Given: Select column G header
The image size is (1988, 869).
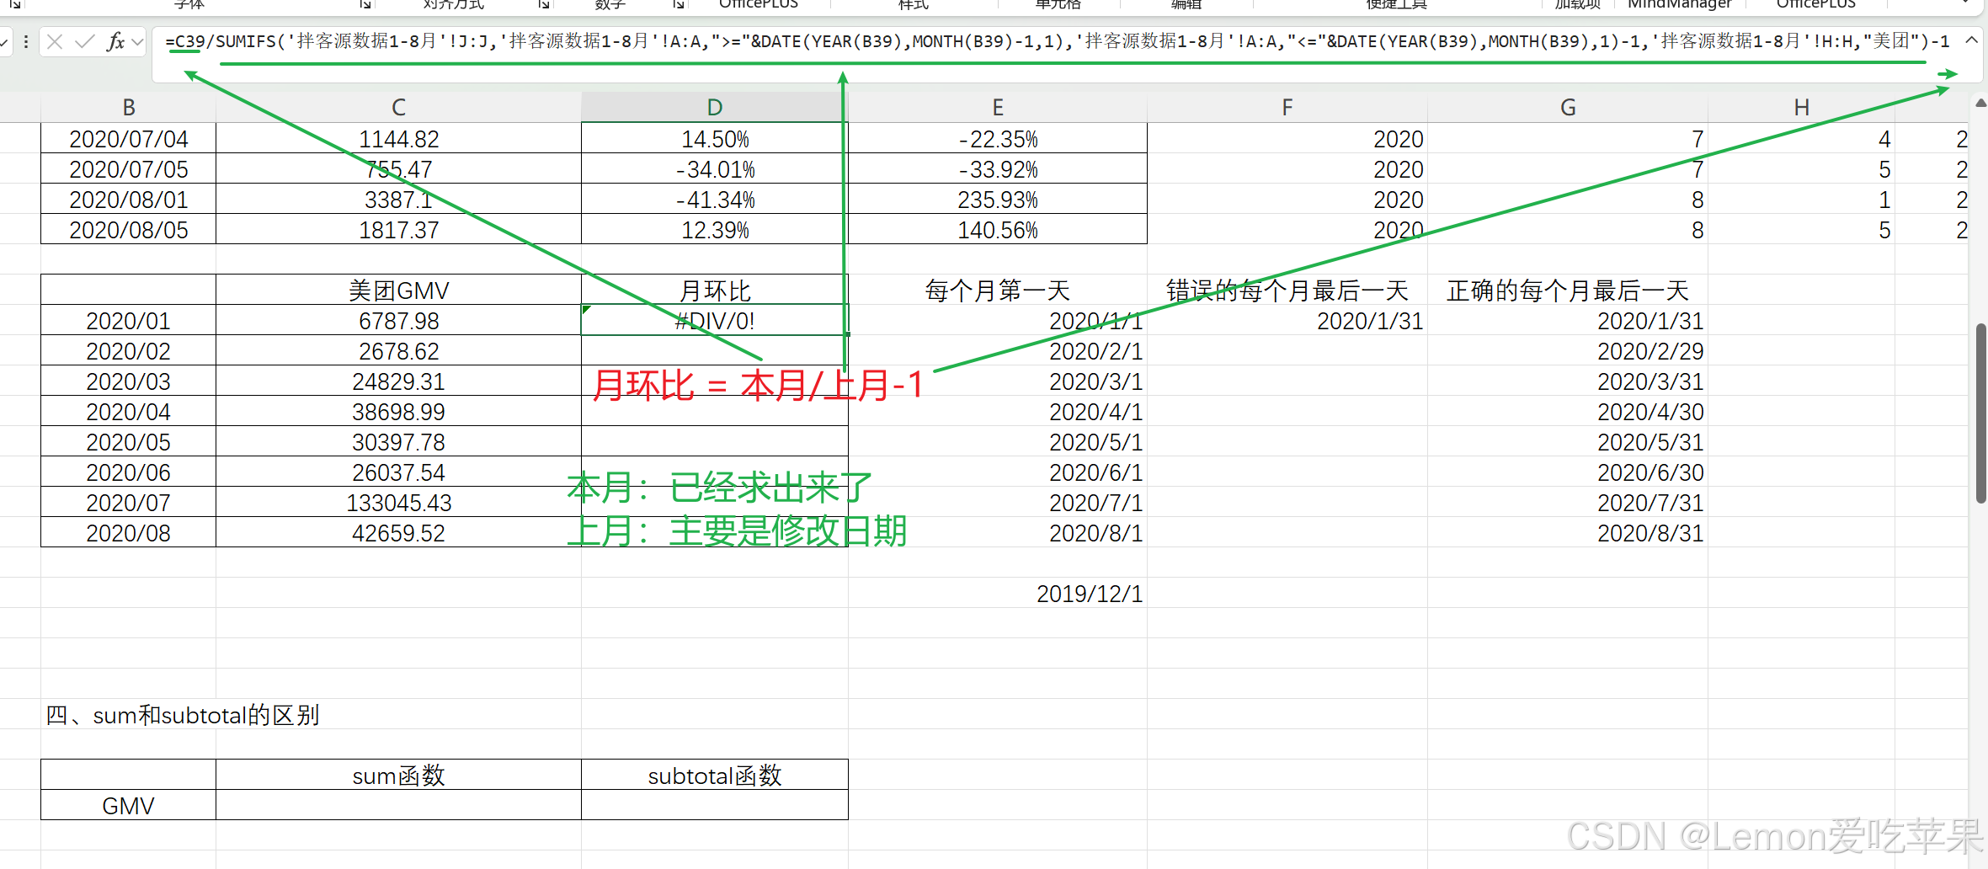Looking at the screenshot, I should [1568, 107].
